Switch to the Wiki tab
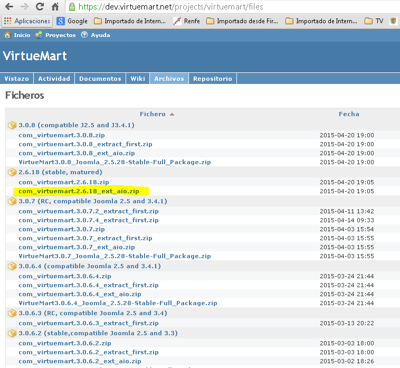This screenshot has height=368, width=400. [x=138, y=79]
